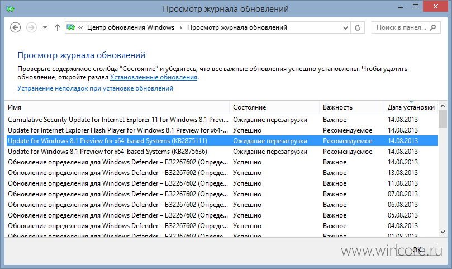Select the Windows Defender update dated 11.08.2013

pyautogui.click(x=222, y=183)
